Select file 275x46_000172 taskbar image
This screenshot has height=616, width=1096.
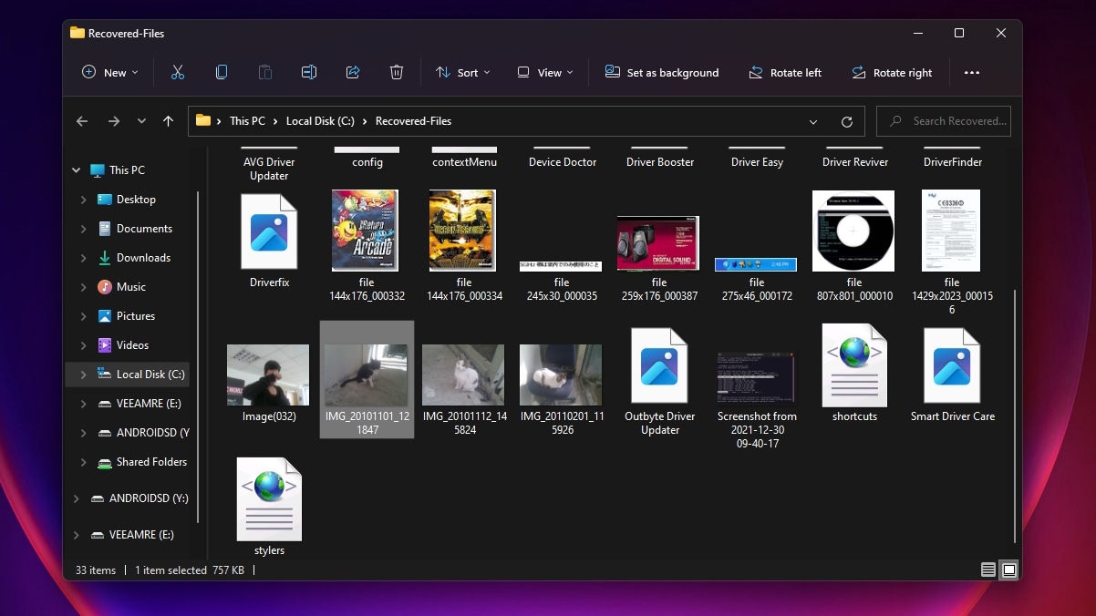756,264
